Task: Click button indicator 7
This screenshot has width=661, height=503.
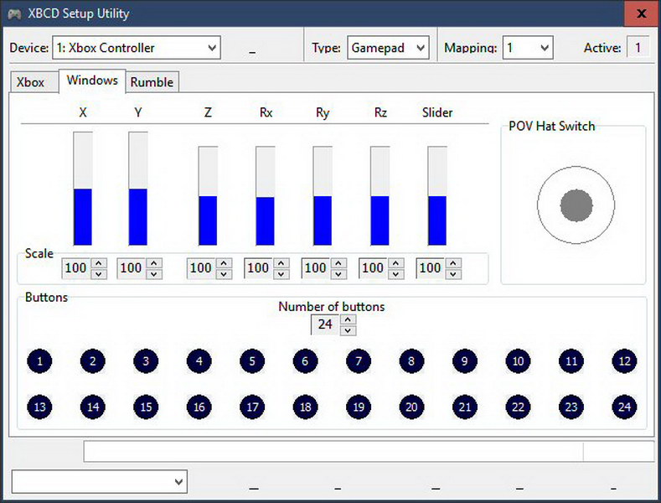Action: coord(359,361)
